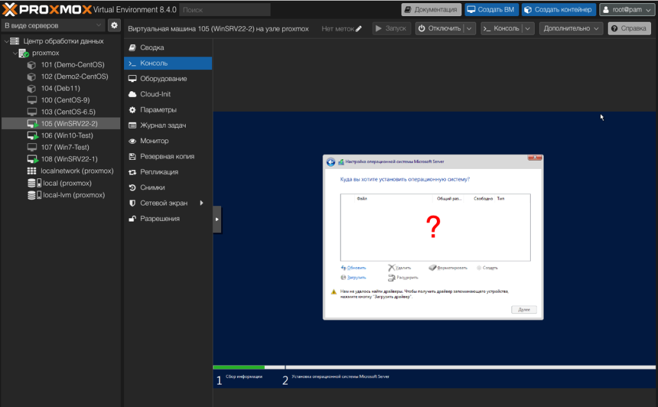Click the Load driver (Загрузить) icon
Screen dimensions: 658x407
click(344, 277)
